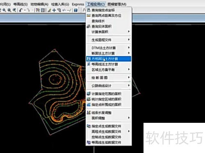Click the first zoom magnifier icon

click(4, 10)
